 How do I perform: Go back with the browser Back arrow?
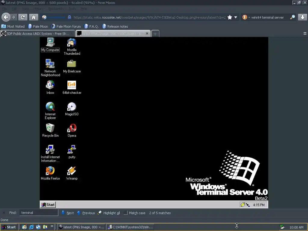pos(6,17)
